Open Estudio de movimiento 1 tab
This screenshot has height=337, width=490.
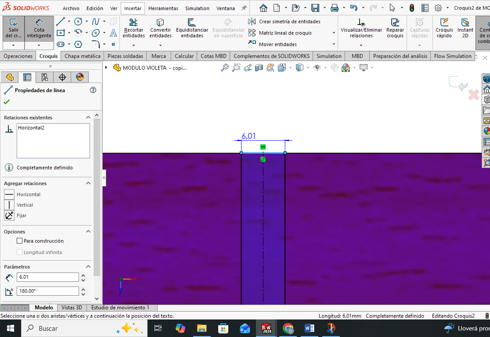(x=120, y=308)
